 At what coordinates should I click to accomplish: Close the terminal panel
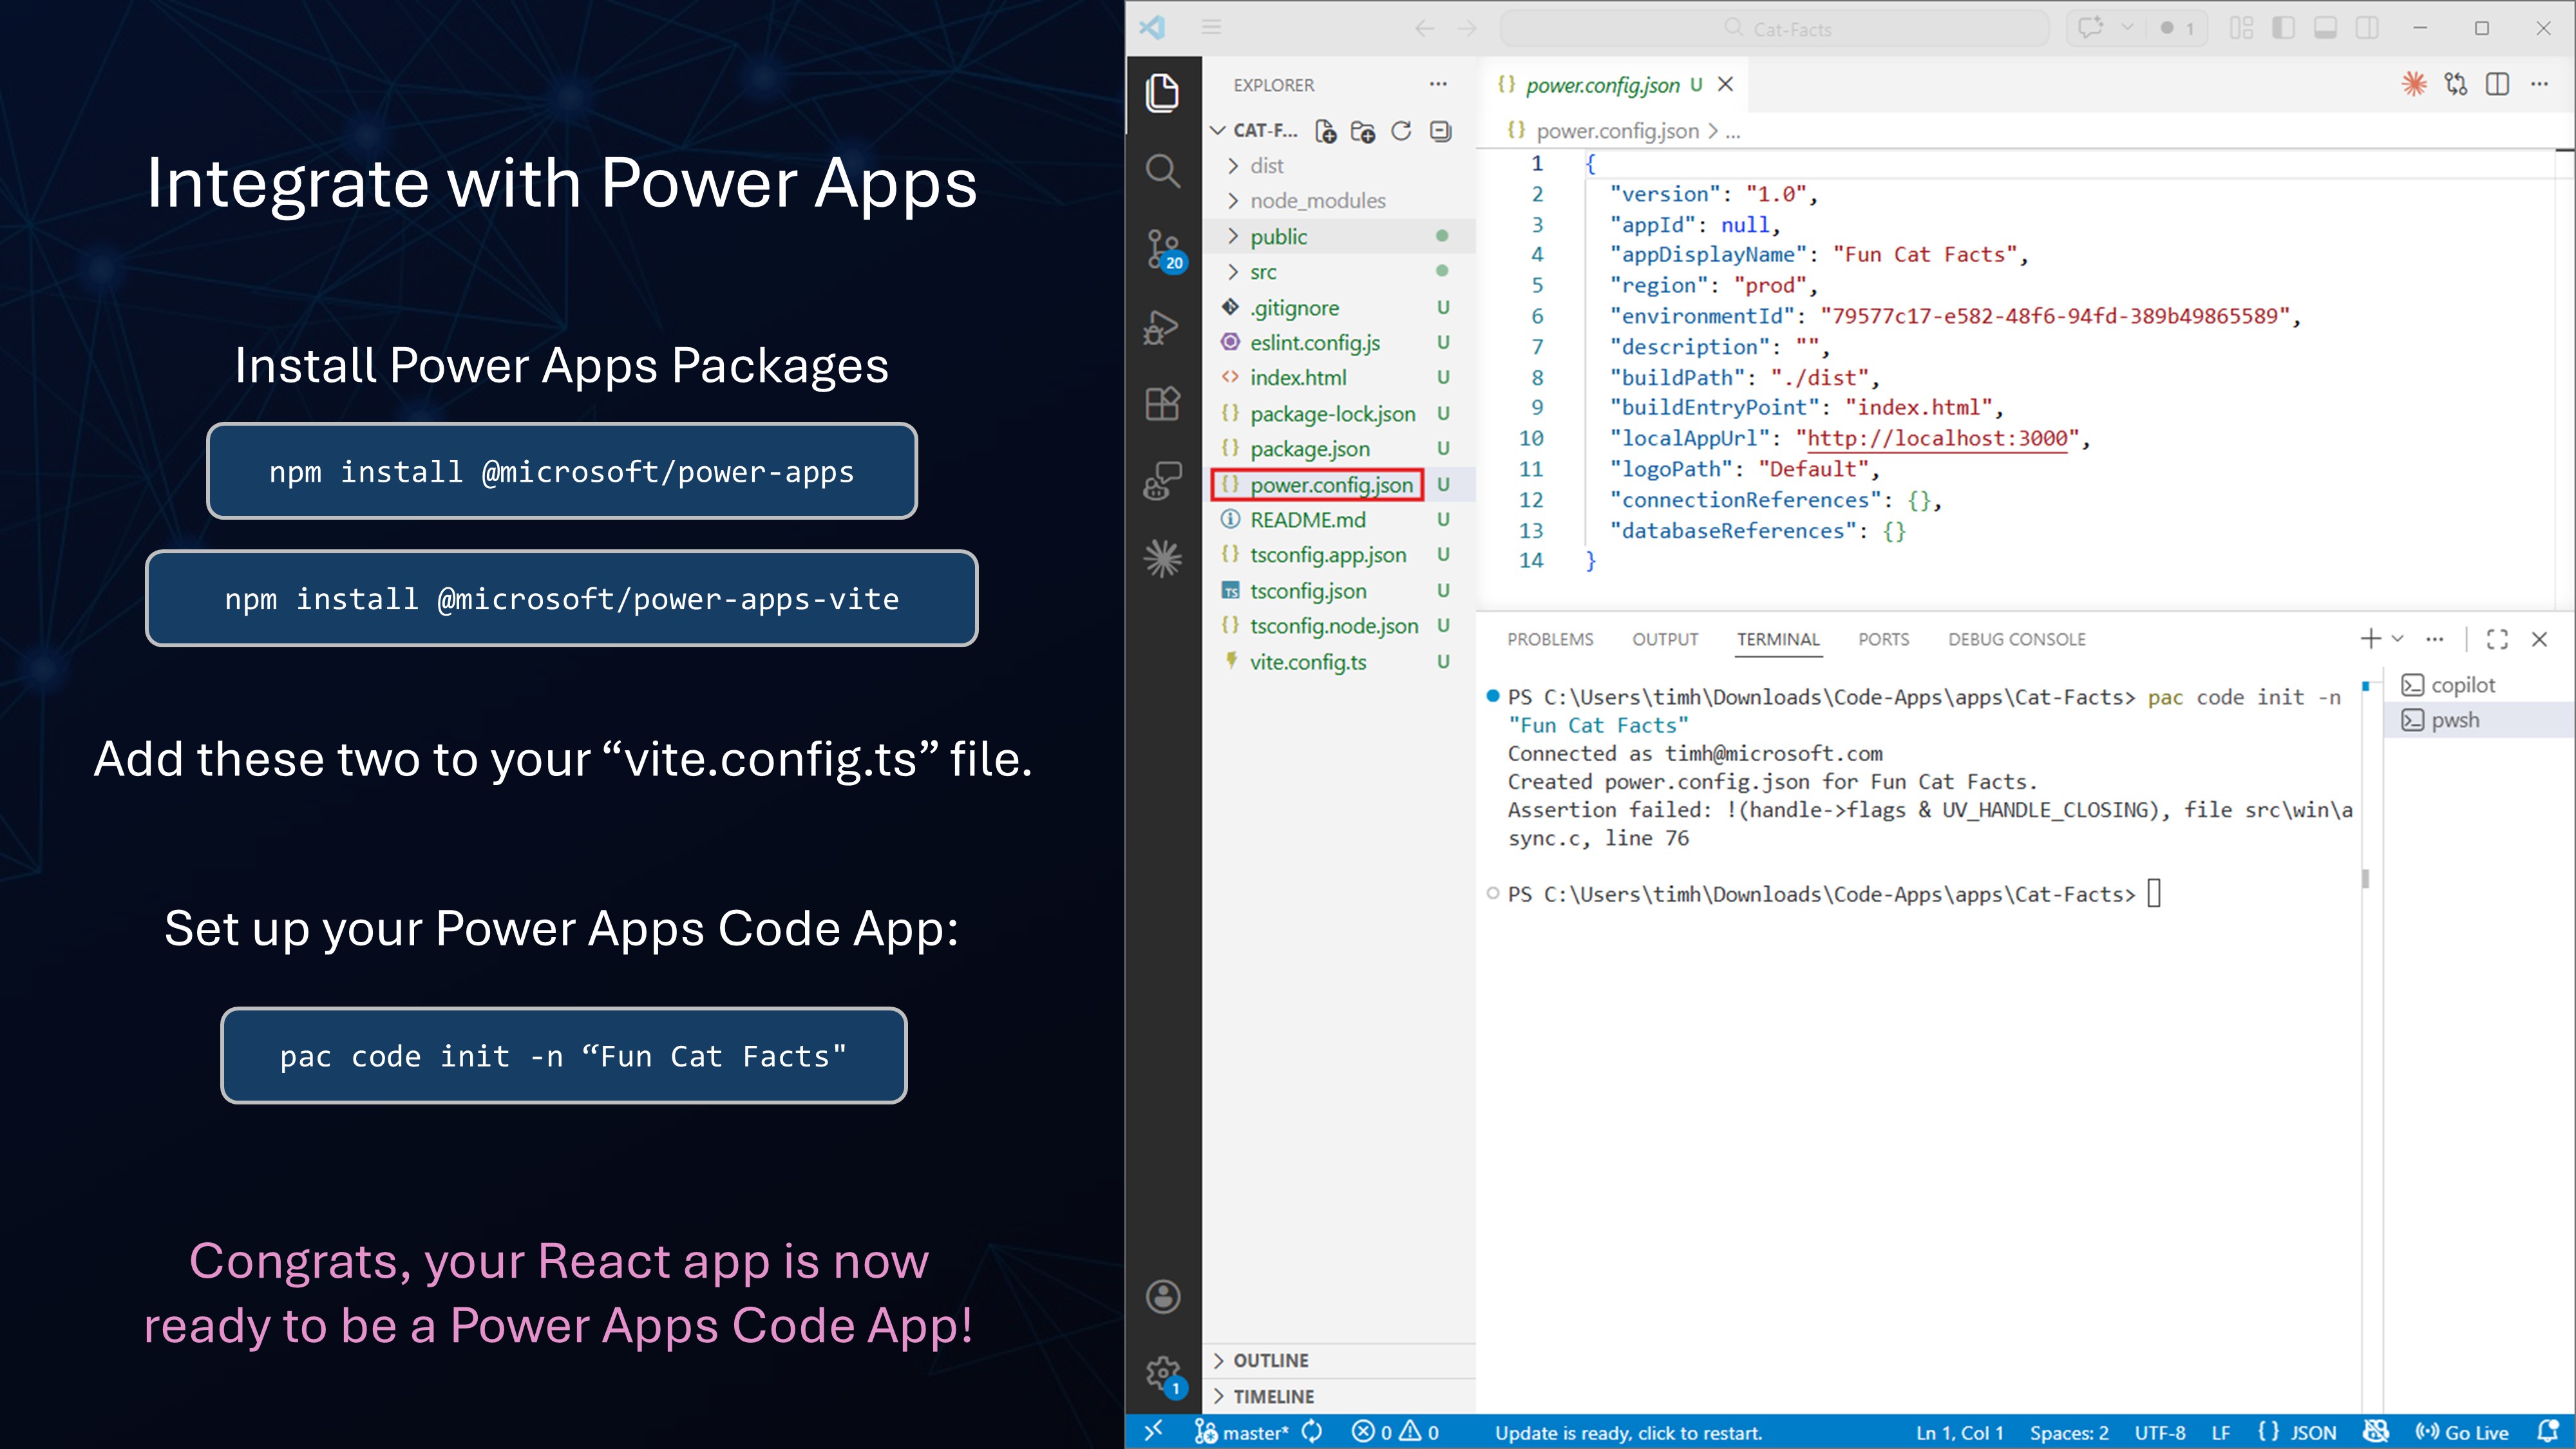point(2539,639)
